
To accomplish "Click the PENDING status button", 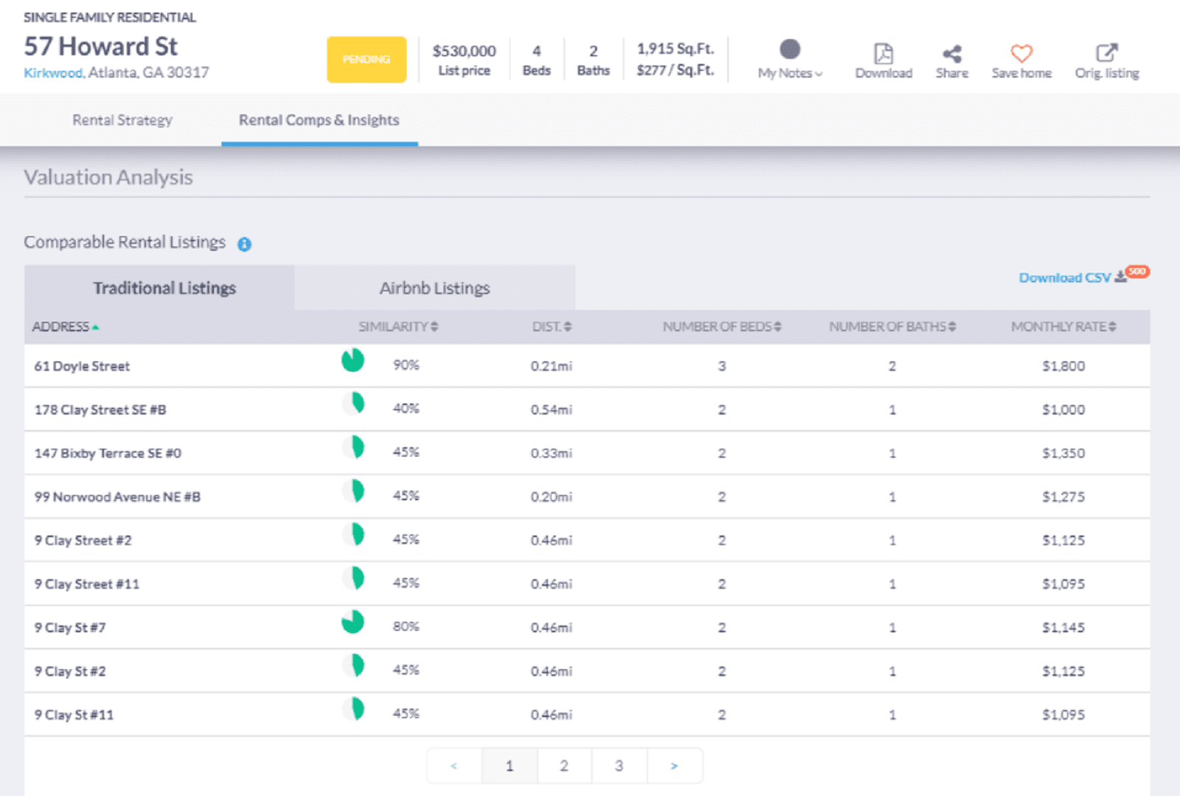I will 367,60.
